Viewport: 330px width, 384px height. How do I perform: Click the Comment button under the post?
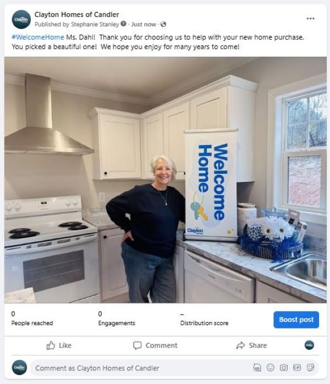[x=155, y=346]
